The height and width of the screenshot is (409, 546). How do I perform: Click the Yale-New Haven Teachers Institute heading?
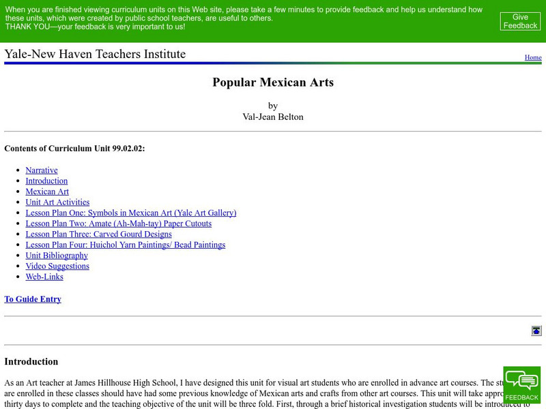pyautogui.click(x=94, y=53)
